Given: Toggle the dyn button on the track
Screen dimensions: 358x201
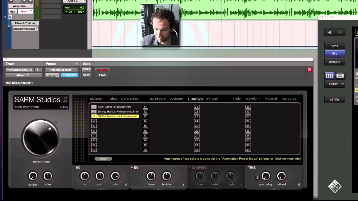Looking at the screenshot, I should (13, 11).
